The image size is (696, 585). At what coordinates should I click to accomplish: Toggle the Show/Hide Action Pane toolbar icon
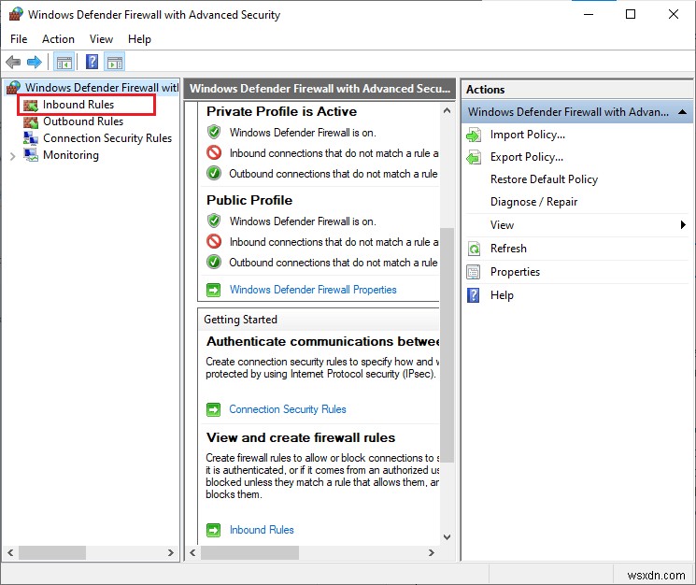(115, 63)
